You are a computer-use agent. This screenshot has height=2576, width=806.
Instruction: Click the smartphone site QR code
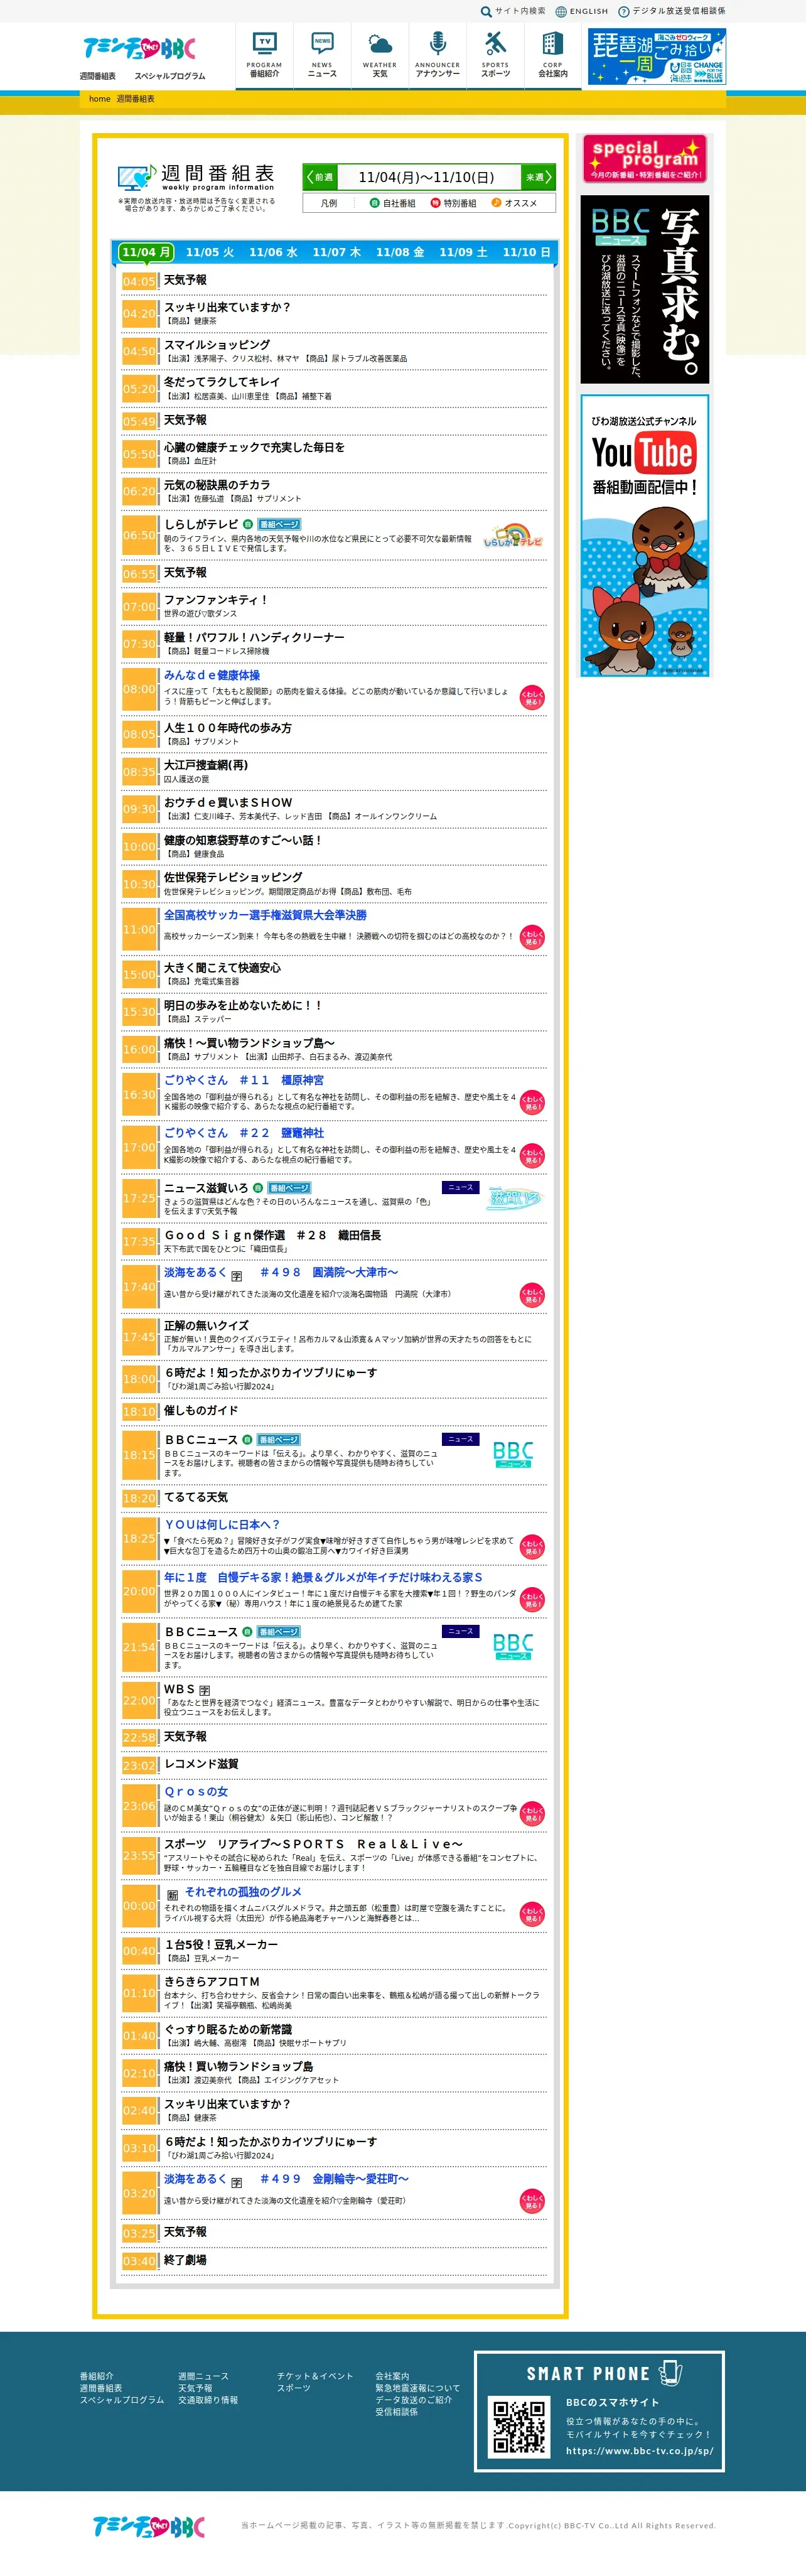[x=520, y=2426]
